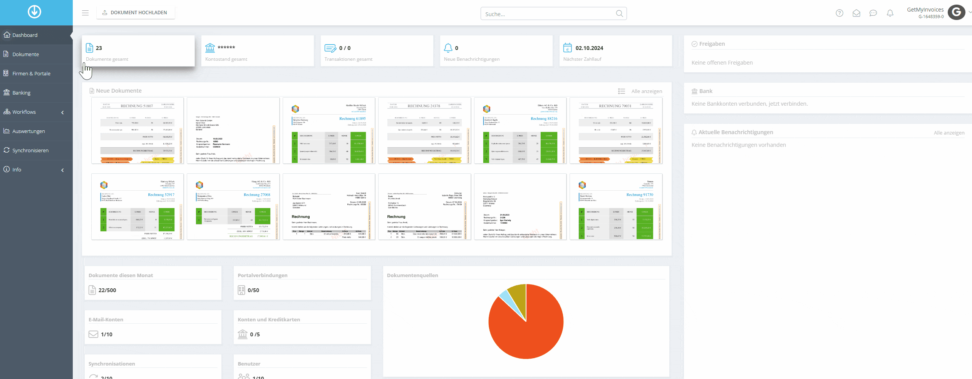This screenshot has height=379, width=972.
Task: Switch to list view icon beside Alle anzeigen
Action: coord(622,91)
